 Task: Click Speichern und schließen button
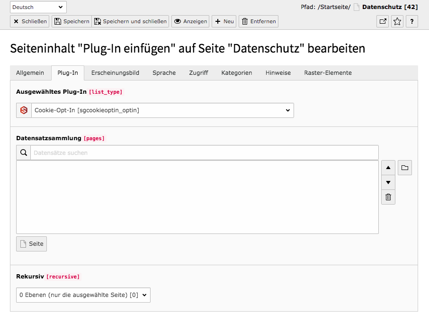pyautogui.click(x=130, y=21)
